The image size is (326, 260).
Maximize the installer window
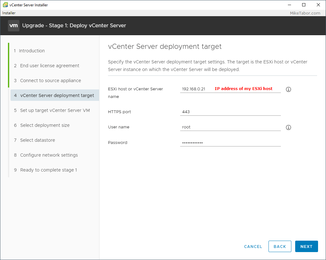[304, 5]
